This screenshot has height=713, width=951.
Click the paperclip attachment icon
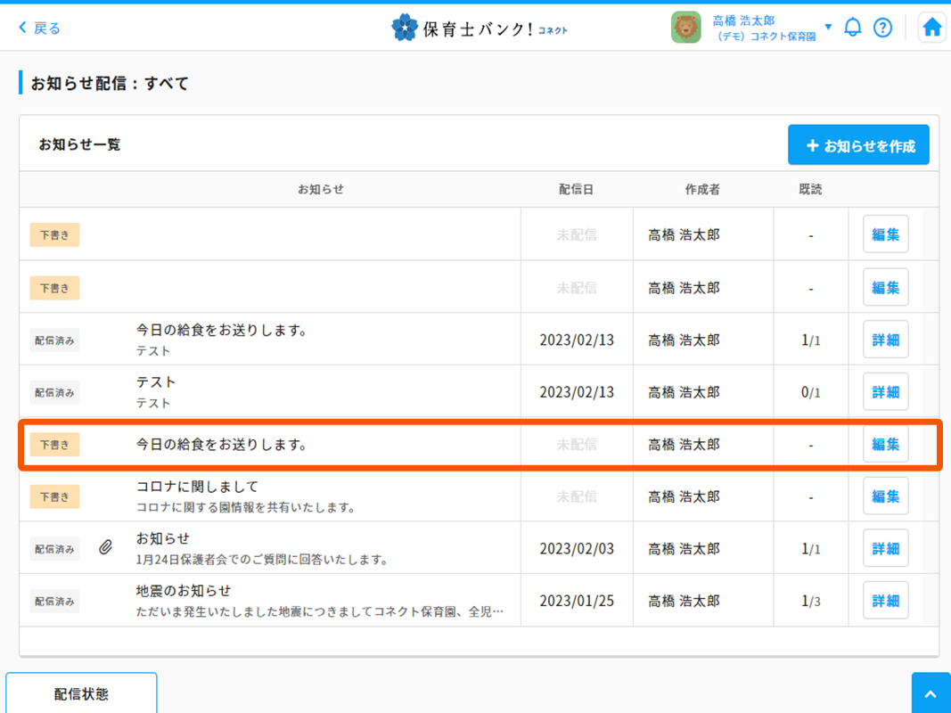[105, 548]
